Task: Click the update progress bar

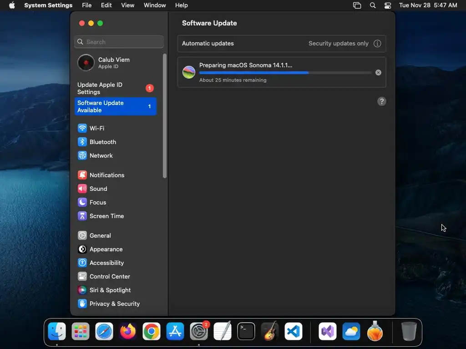Action: point(285,73)
